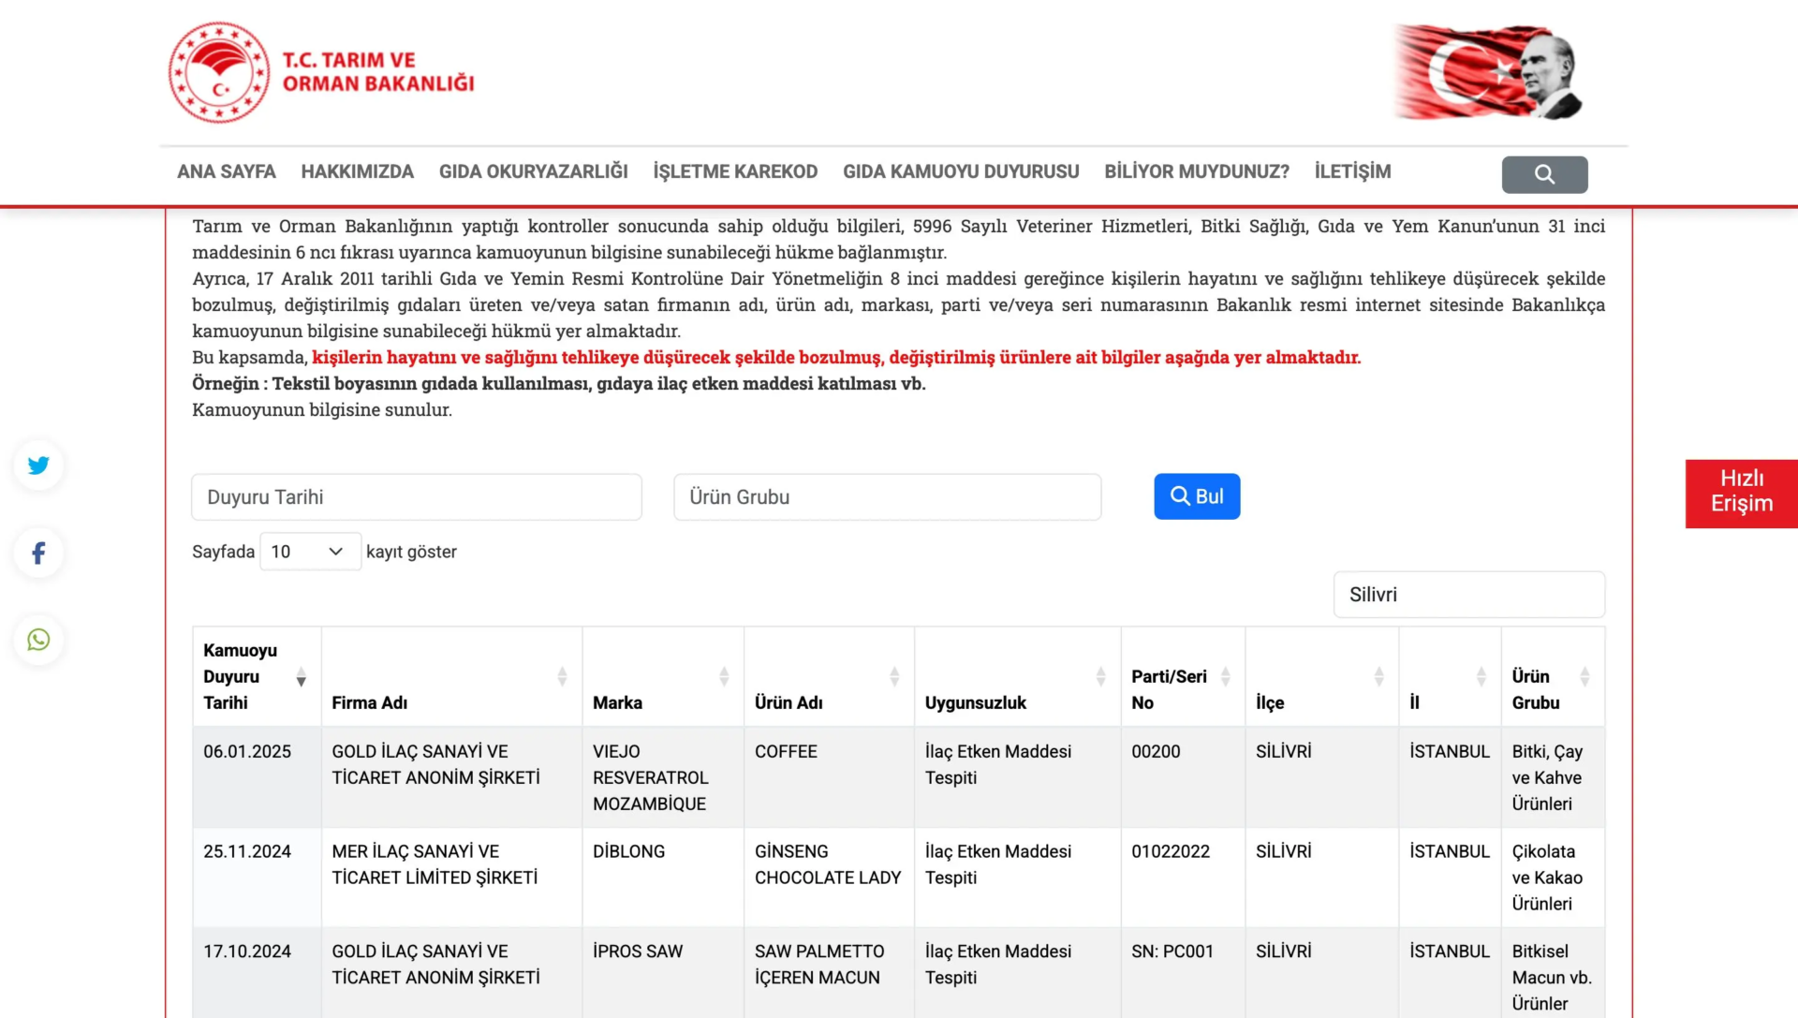Open İLETİŞİM menu item
Screen dimensions: 1798x1018
click(1352, 171)
